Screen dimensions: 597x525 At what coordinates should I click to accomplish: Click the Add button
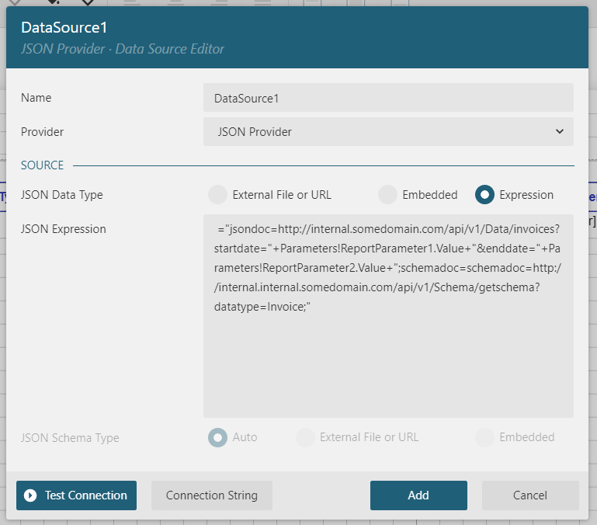tap(418, 495)
